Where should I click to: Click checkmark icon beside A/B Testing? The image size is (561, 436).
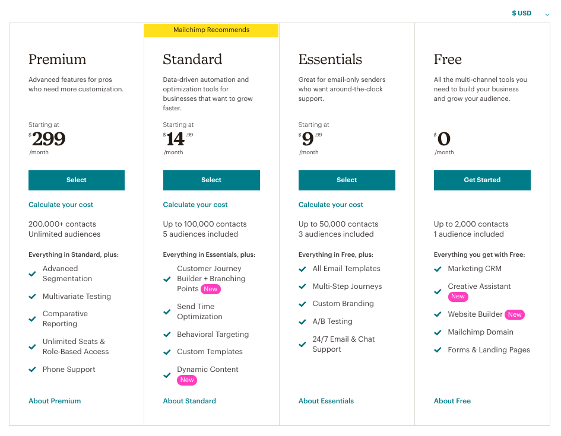303,322
